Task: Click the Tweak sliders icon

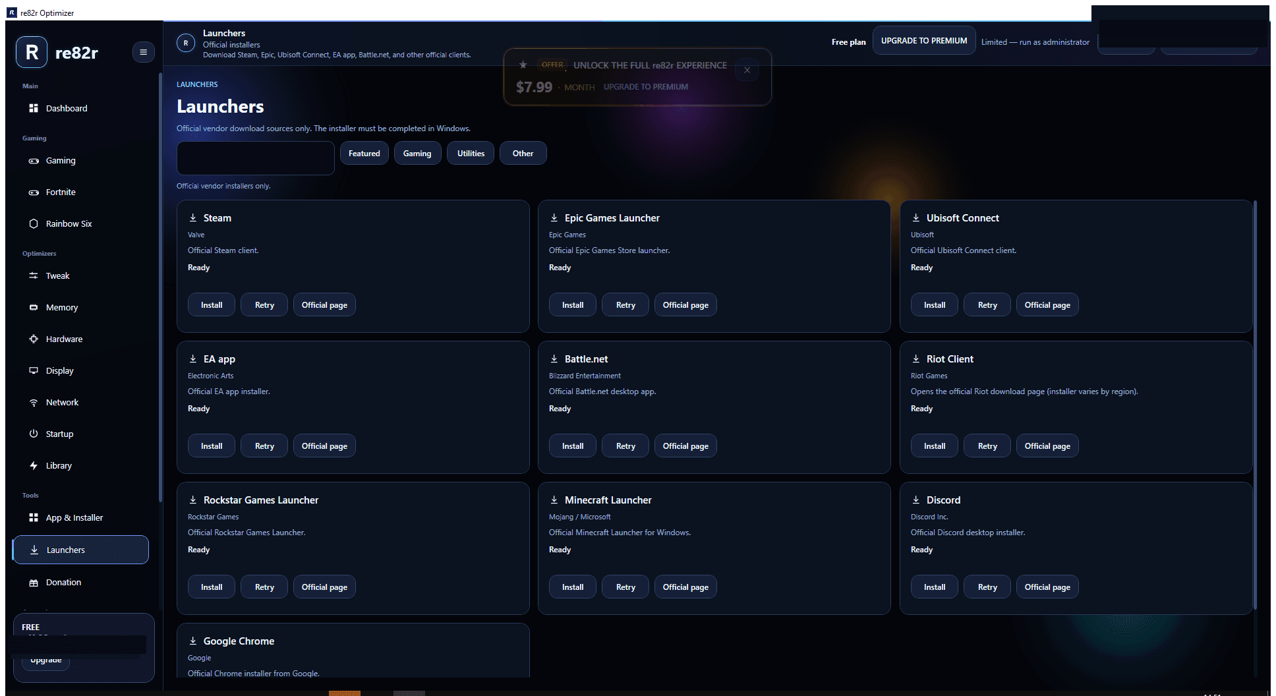Action: (34, 275)
